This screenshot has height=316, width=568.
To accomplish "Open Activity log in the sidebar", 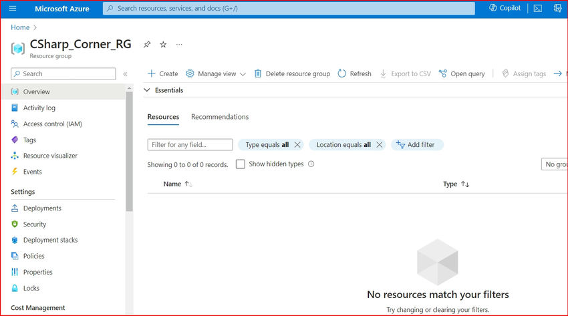I will [x=39, y=108].
